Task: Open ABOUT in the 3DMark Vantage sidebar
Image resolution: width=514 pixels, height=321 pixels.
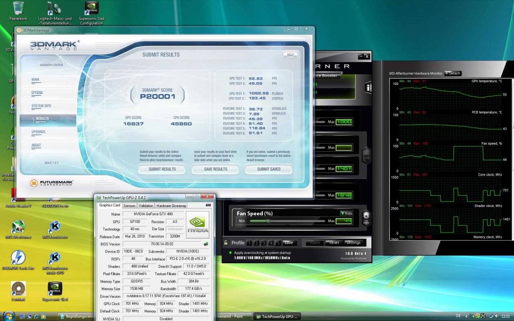Action: pos(36,145)
